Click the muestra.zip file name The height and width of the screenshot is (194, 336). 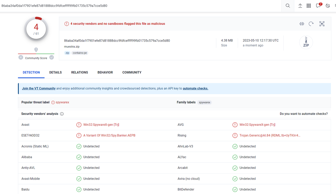point(72,47)
